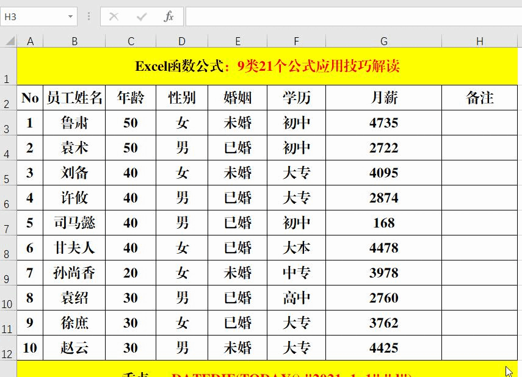The width and height of the screenshot is (522, 377).
Task: Select the 备注 header cell
Action: [x=479, y=98]
